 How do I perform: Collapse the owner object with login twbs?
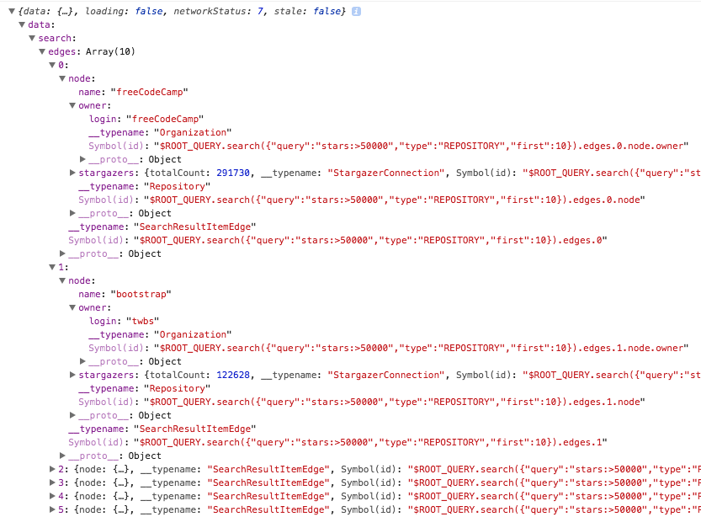point(72,307)
